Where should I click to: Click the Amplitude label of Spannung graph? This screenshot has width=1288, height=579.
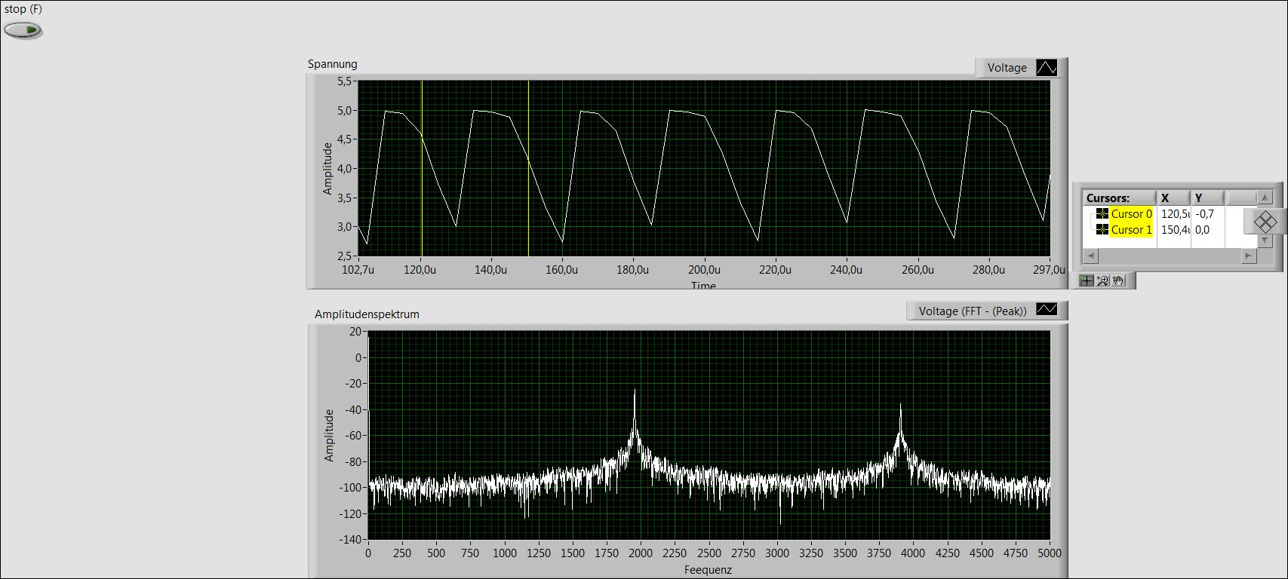click(327, 169)
